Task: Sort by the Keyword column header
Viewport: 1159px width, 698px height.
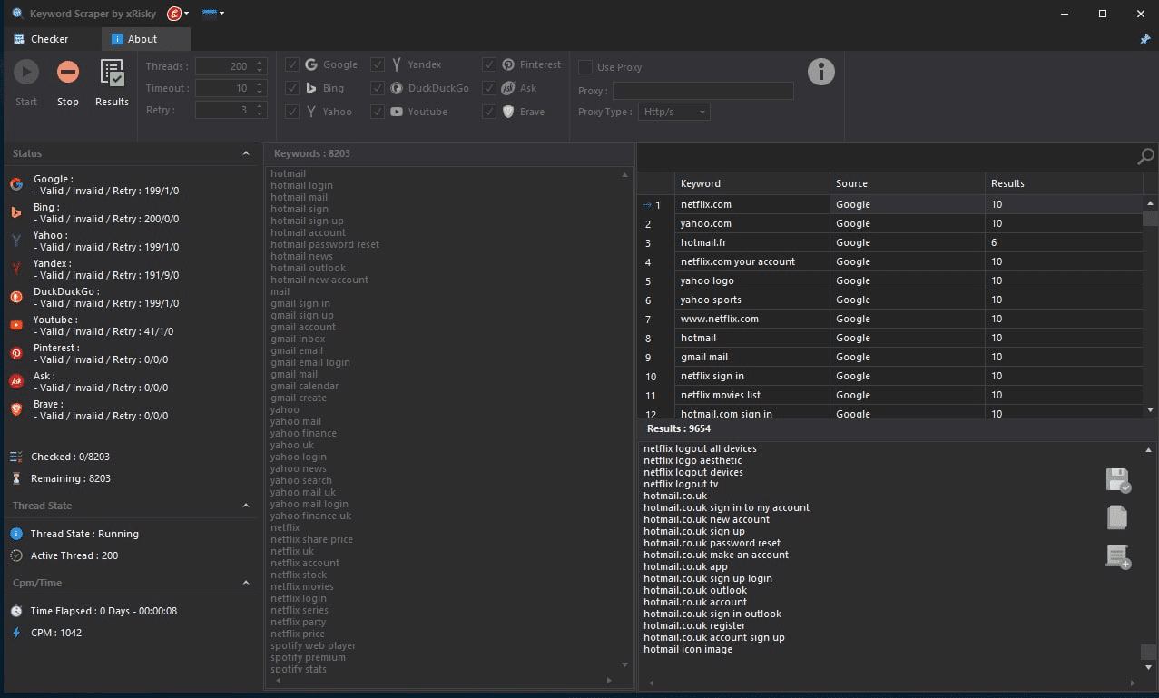Action: 751,183
